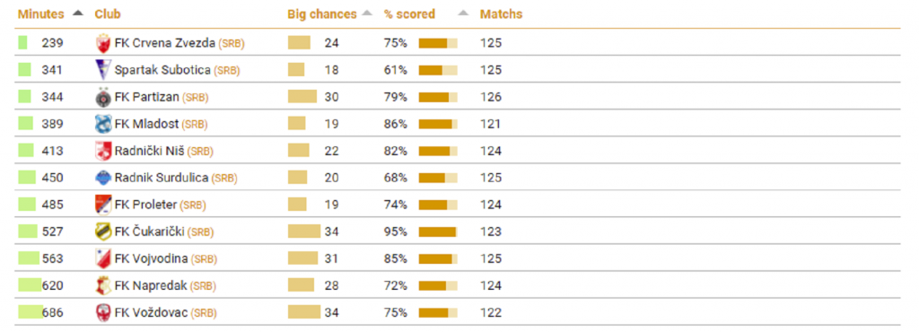
Task: Sort by the % scored column arrow
Action: pyautogui.click(x=463, y=13)
